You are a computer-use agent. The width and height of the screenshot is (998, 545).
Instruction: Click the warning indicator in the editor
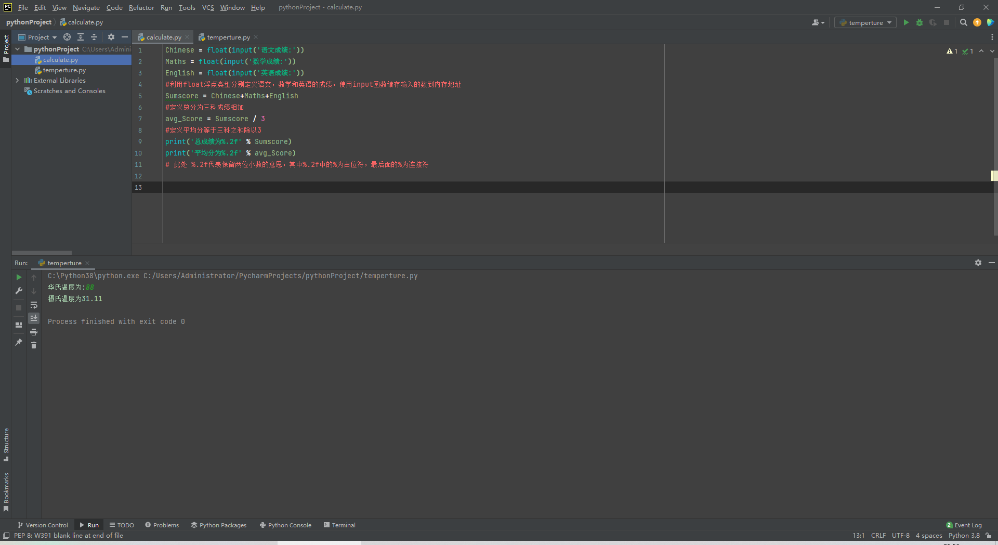point(952,51)
